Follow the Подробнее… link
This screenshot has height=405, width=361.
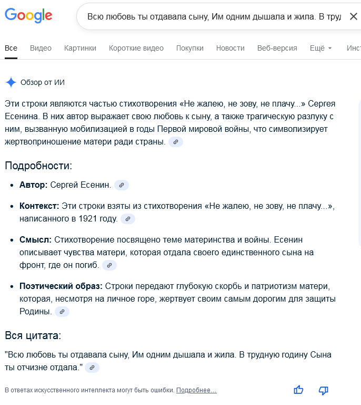tap(196, 390)
